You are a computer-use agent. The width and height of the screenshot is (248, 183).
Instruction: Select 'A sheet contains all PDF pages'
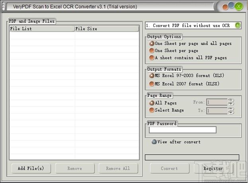pyautogui.click(x=188, y=58)
